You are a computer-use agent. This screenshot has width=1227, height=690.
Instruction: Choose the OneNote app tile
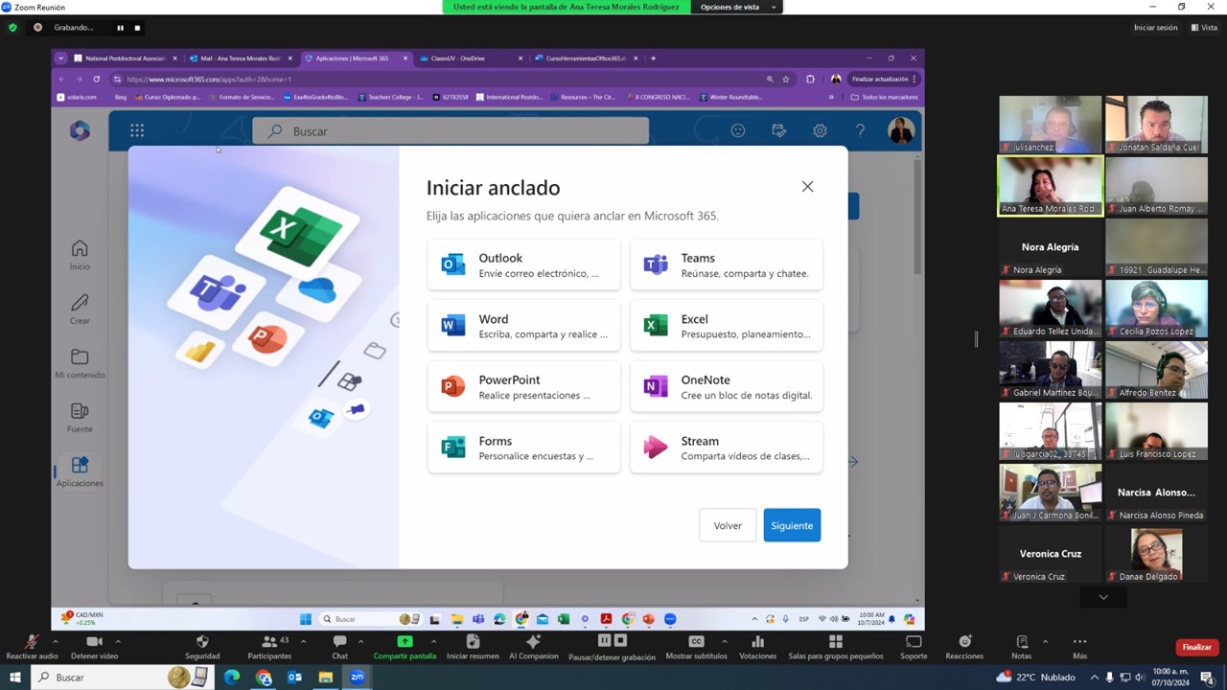pyautogui.click(x=726, y=387)
